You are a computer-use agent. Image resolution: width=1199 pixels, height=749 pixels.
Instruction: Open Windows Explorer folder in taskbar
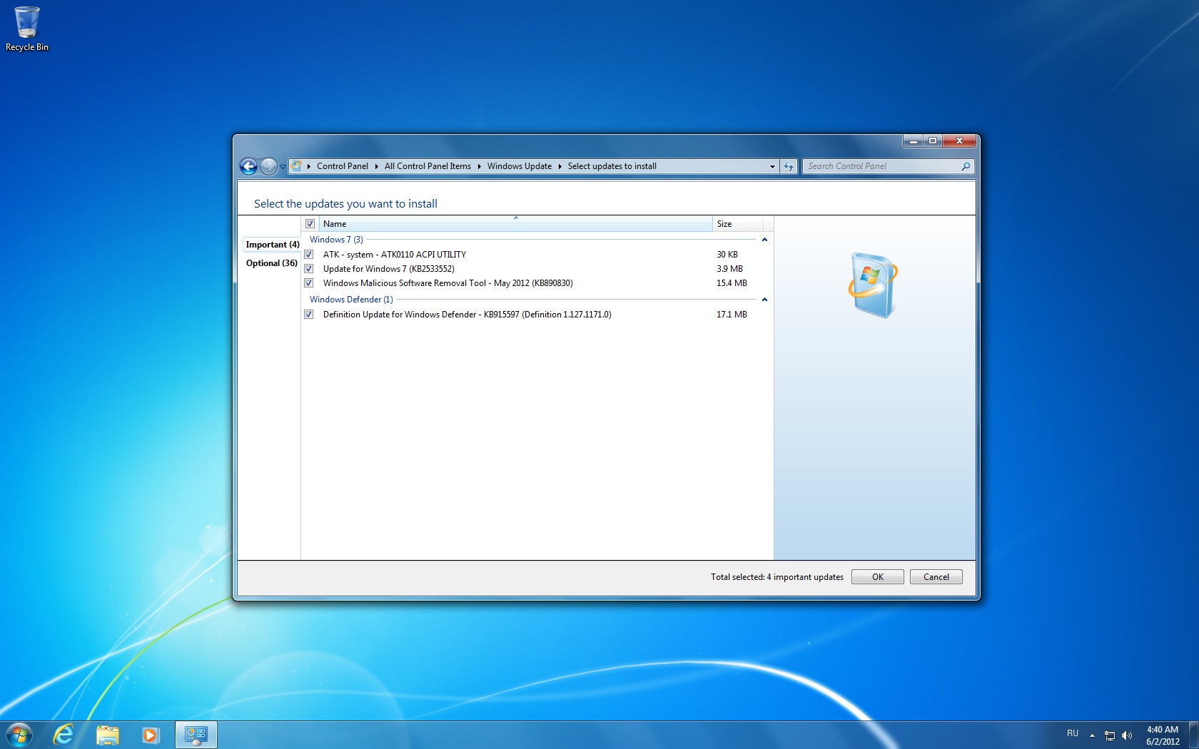coord(107,734)
